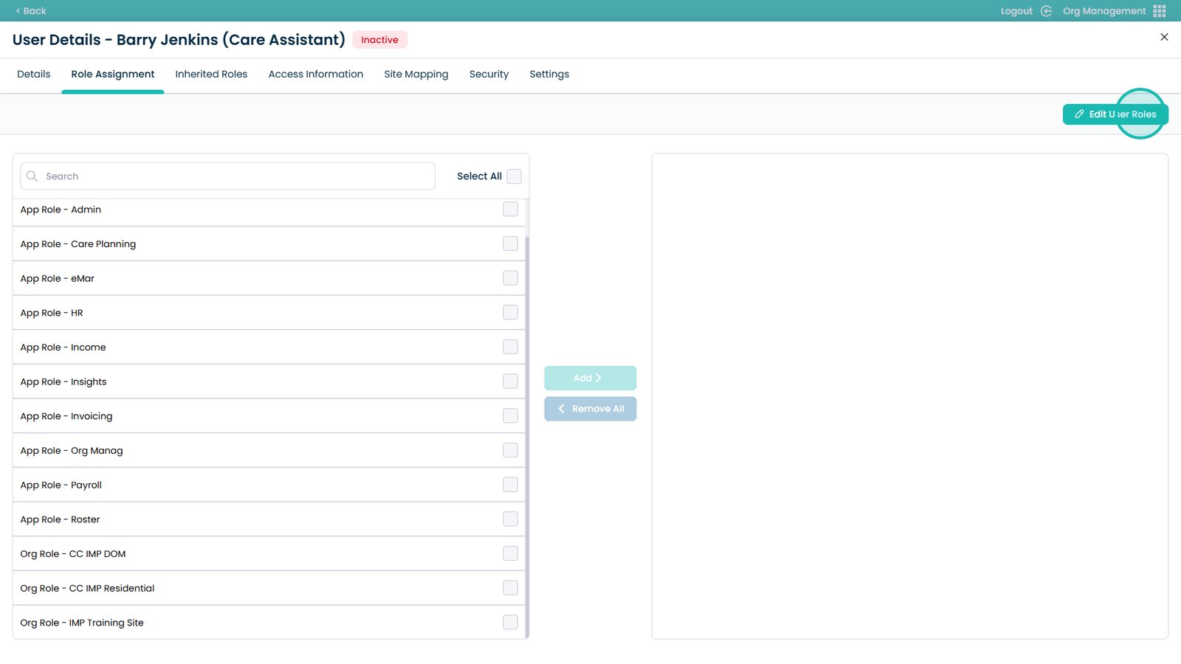Click the Edit User Roles button
Viewport: 1181px width, 664px height.
click(1115, 114)
